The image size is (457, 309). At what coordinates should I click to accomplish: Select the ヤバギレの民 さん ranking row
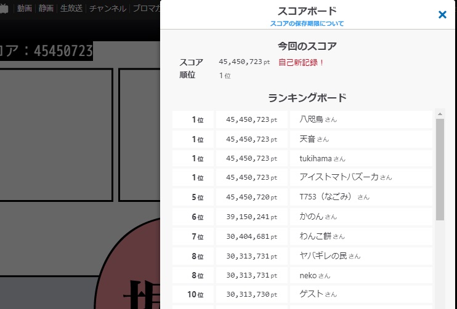coord(302,256)
